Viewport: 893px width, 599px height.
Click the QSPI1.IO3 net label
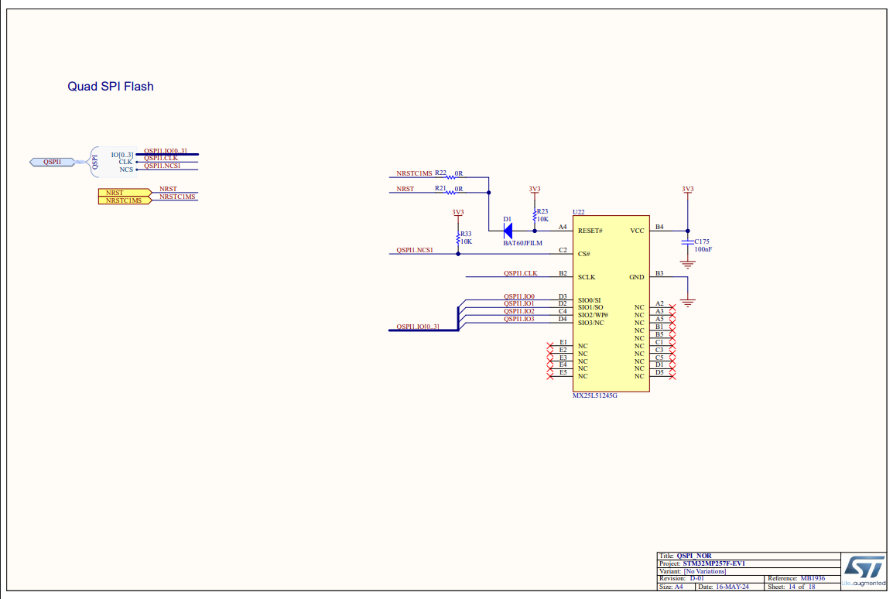click(x=518, y=319)
